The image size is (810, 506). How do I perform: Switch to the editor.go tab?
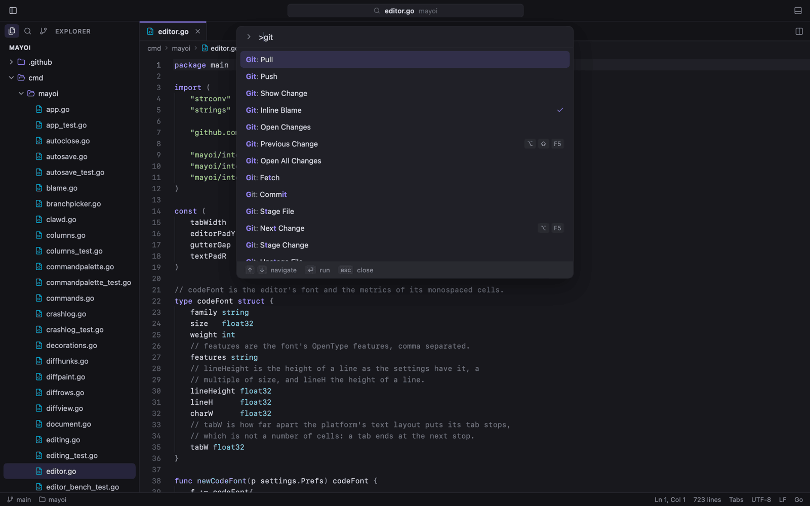point(173,31)
